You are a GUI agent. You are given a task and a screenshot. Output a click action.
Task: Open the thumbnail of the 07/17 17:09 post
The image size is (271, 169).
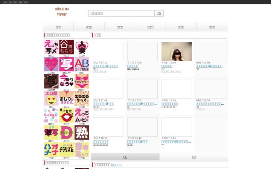[x=142, y=51]
